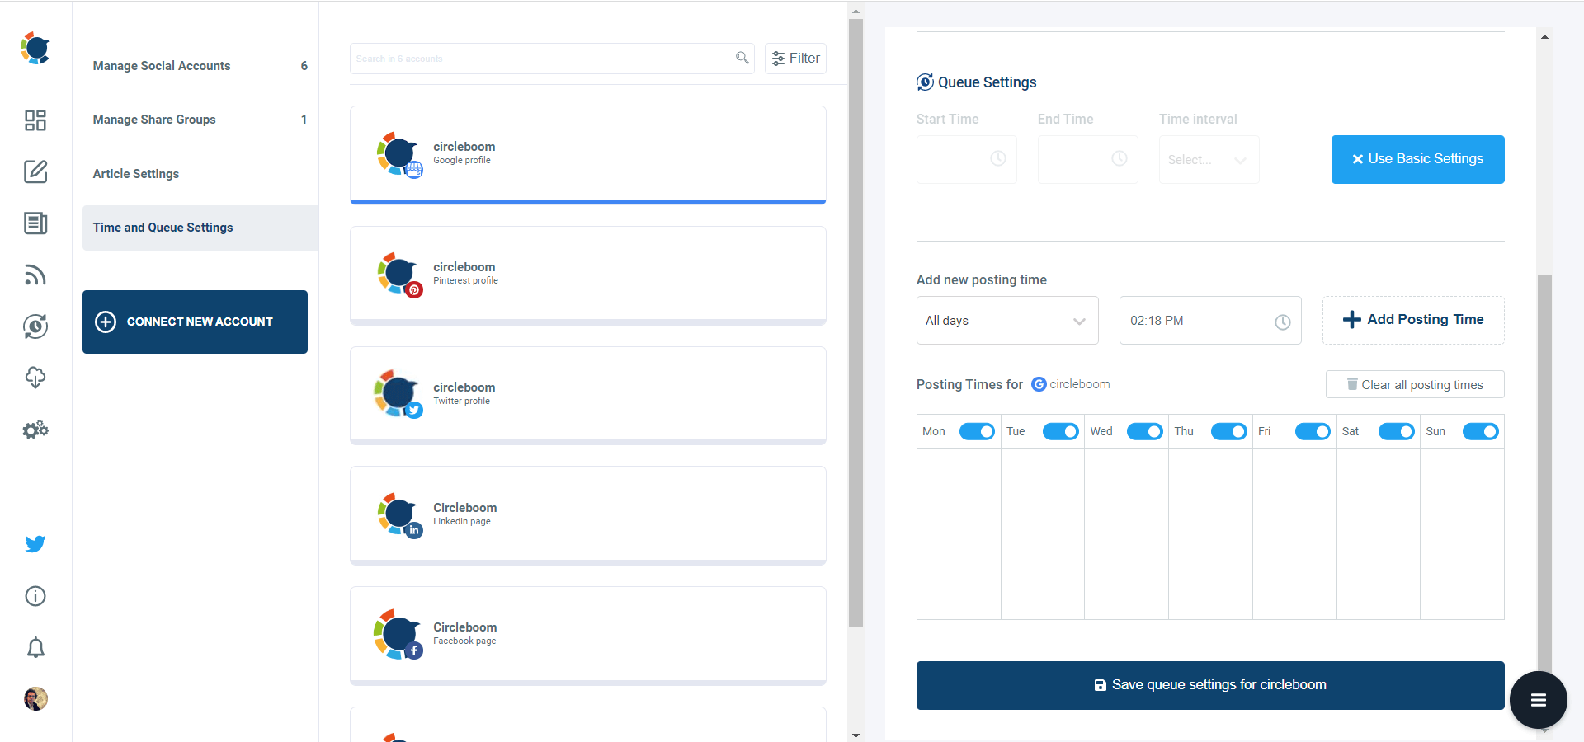This screenshot has height=742, width=1584.
Task: Toggle Friday posting off
Action: 1312,431
